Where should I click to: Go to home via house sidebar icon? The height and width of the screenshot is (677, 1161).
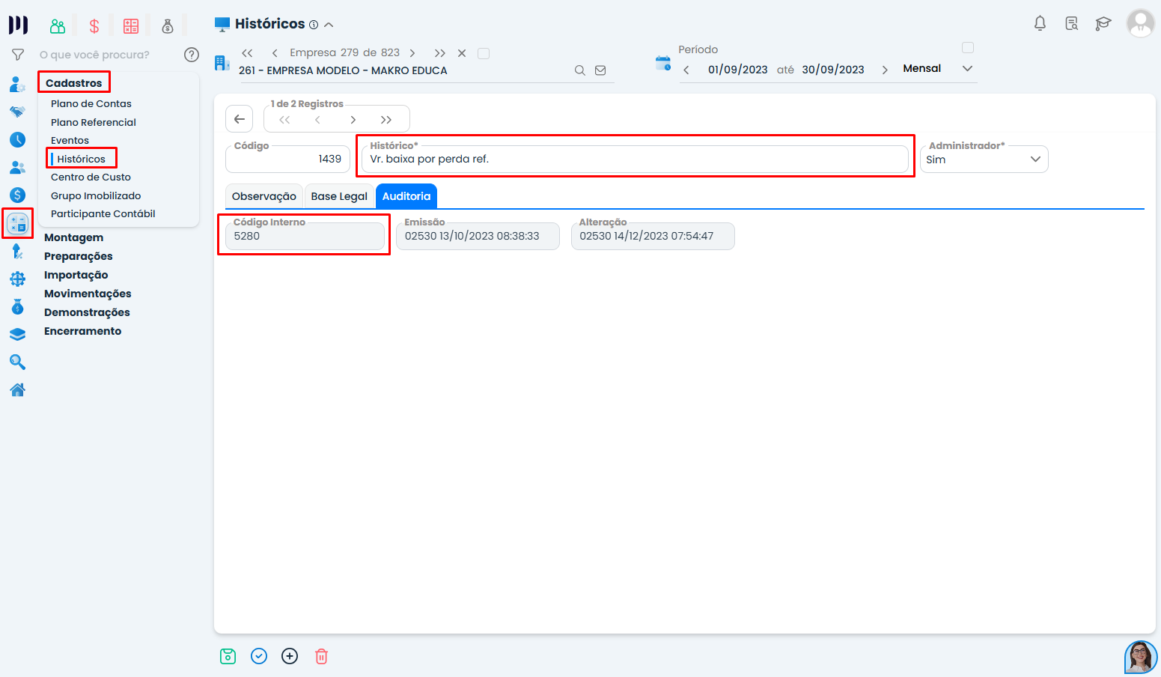point(17,389)
